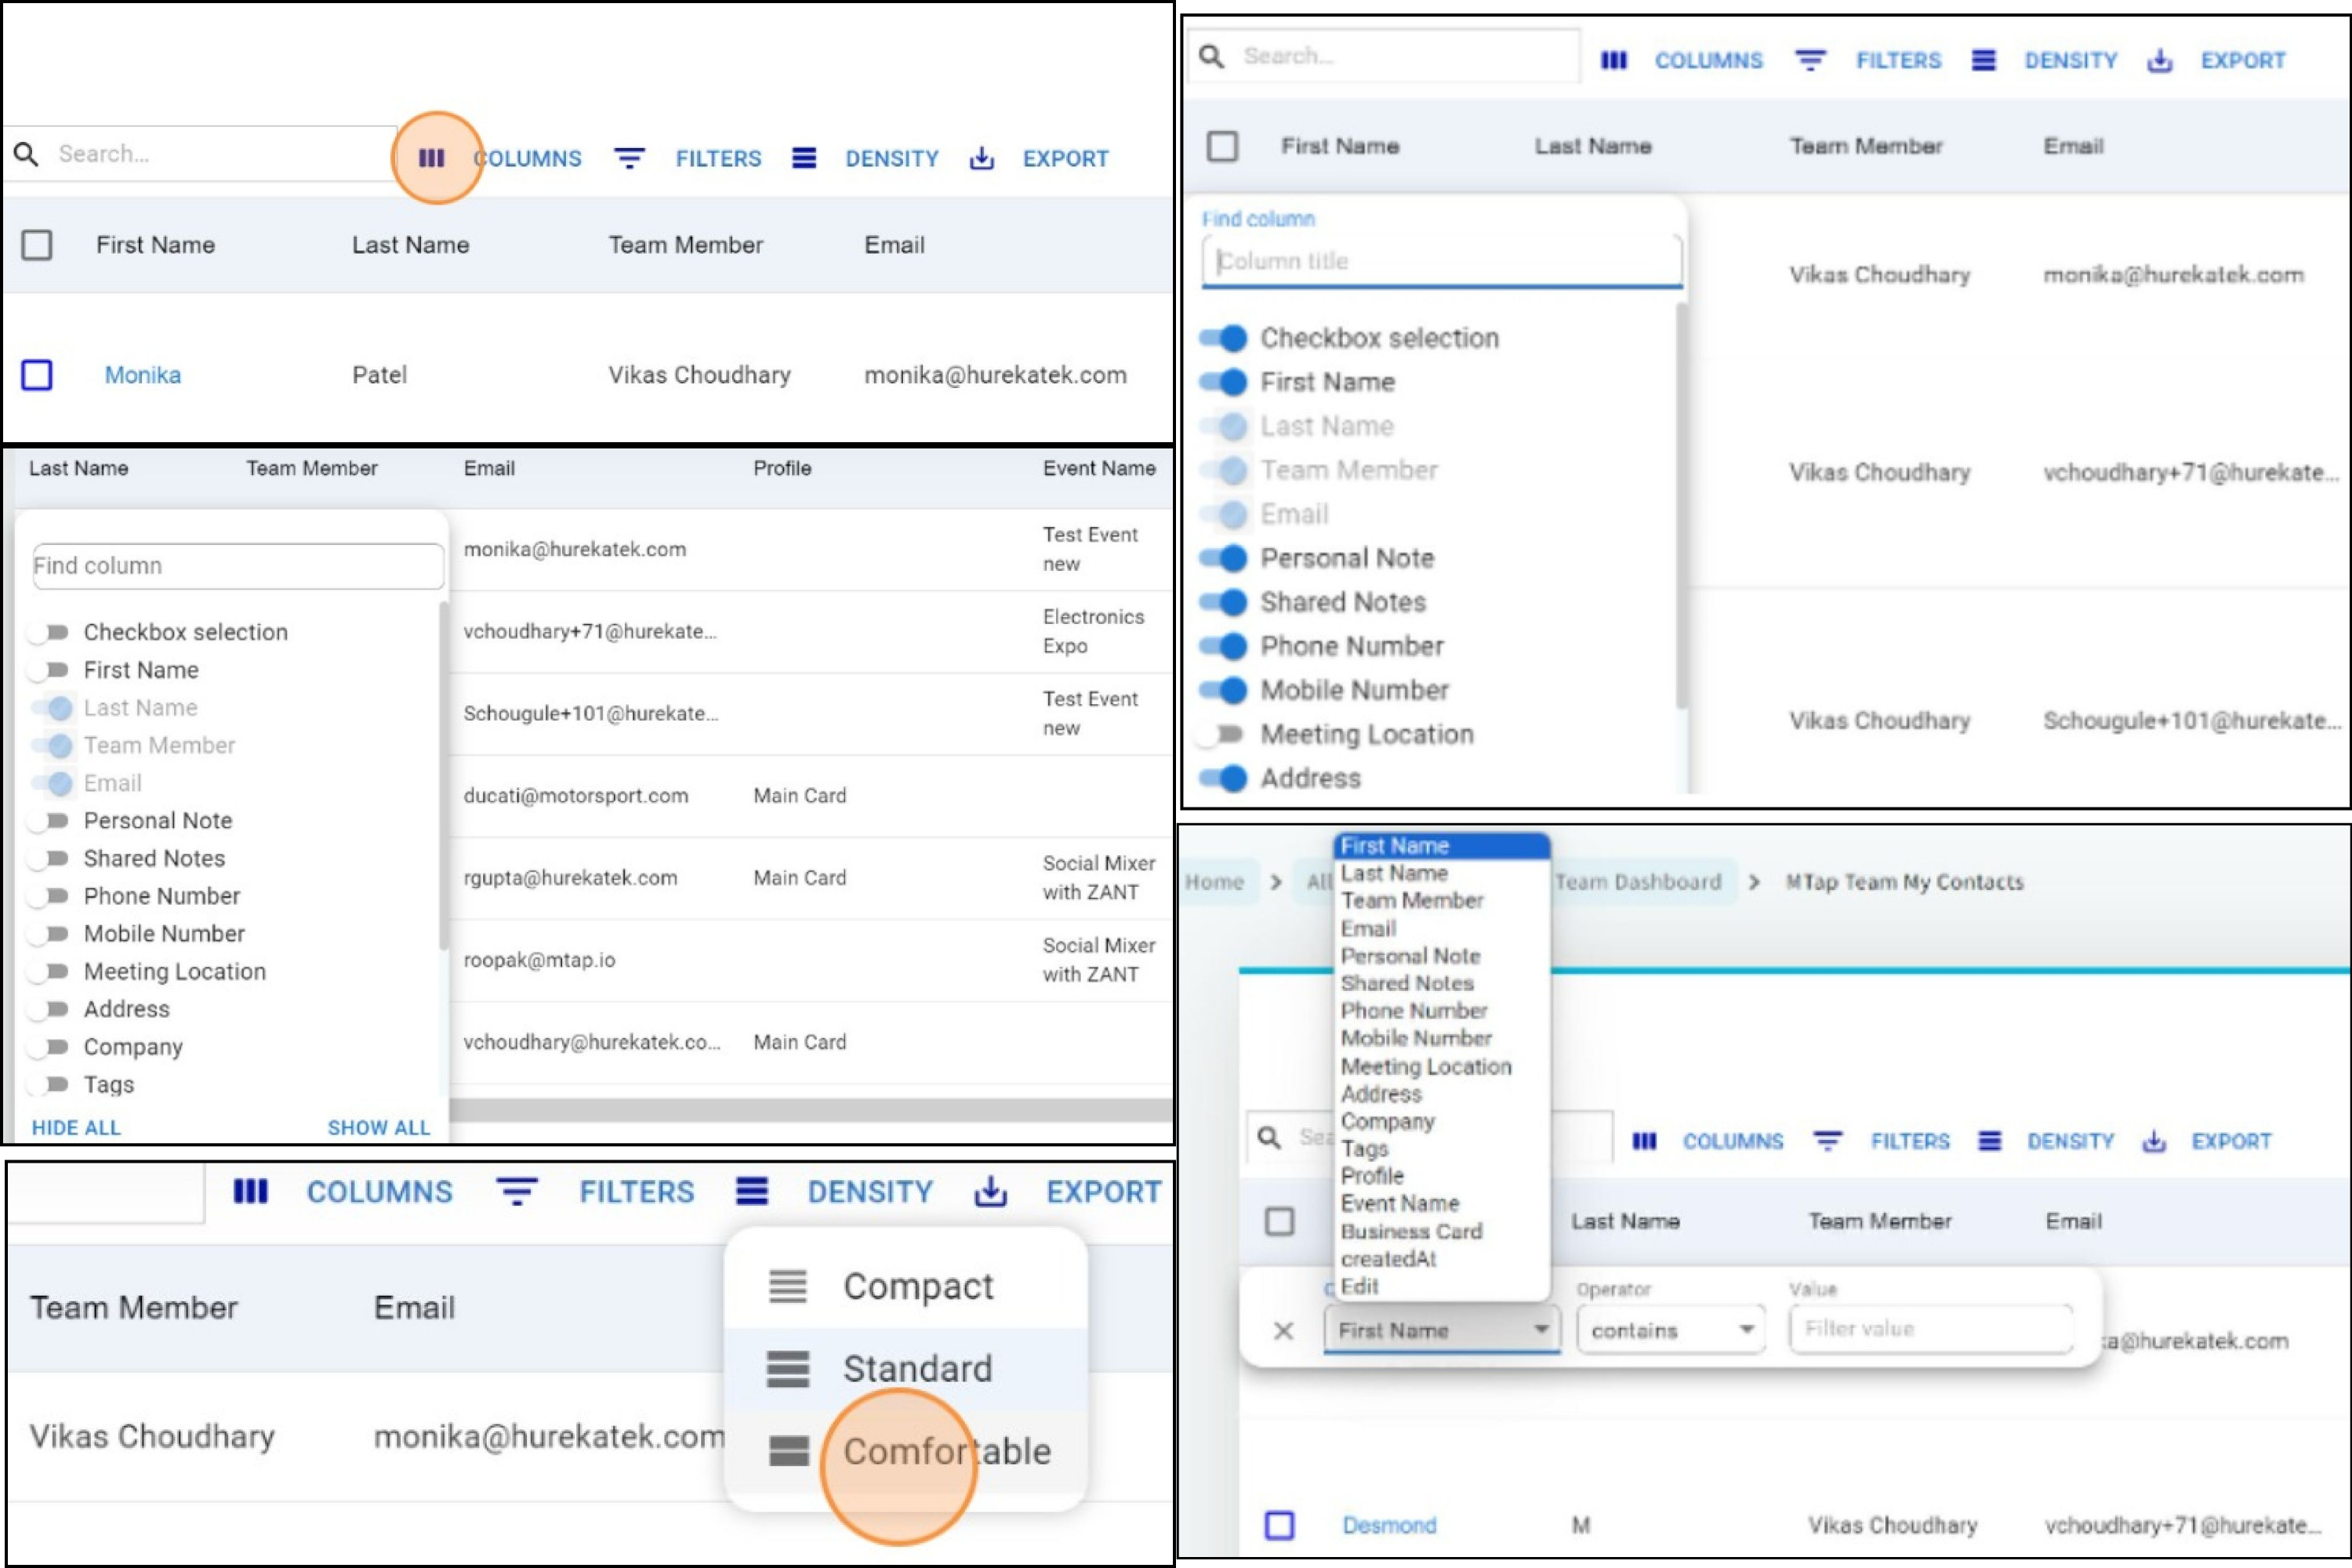Click the density icon above the Compact option
This screenshot has width=2352, height=1568.
point(752,1191)
